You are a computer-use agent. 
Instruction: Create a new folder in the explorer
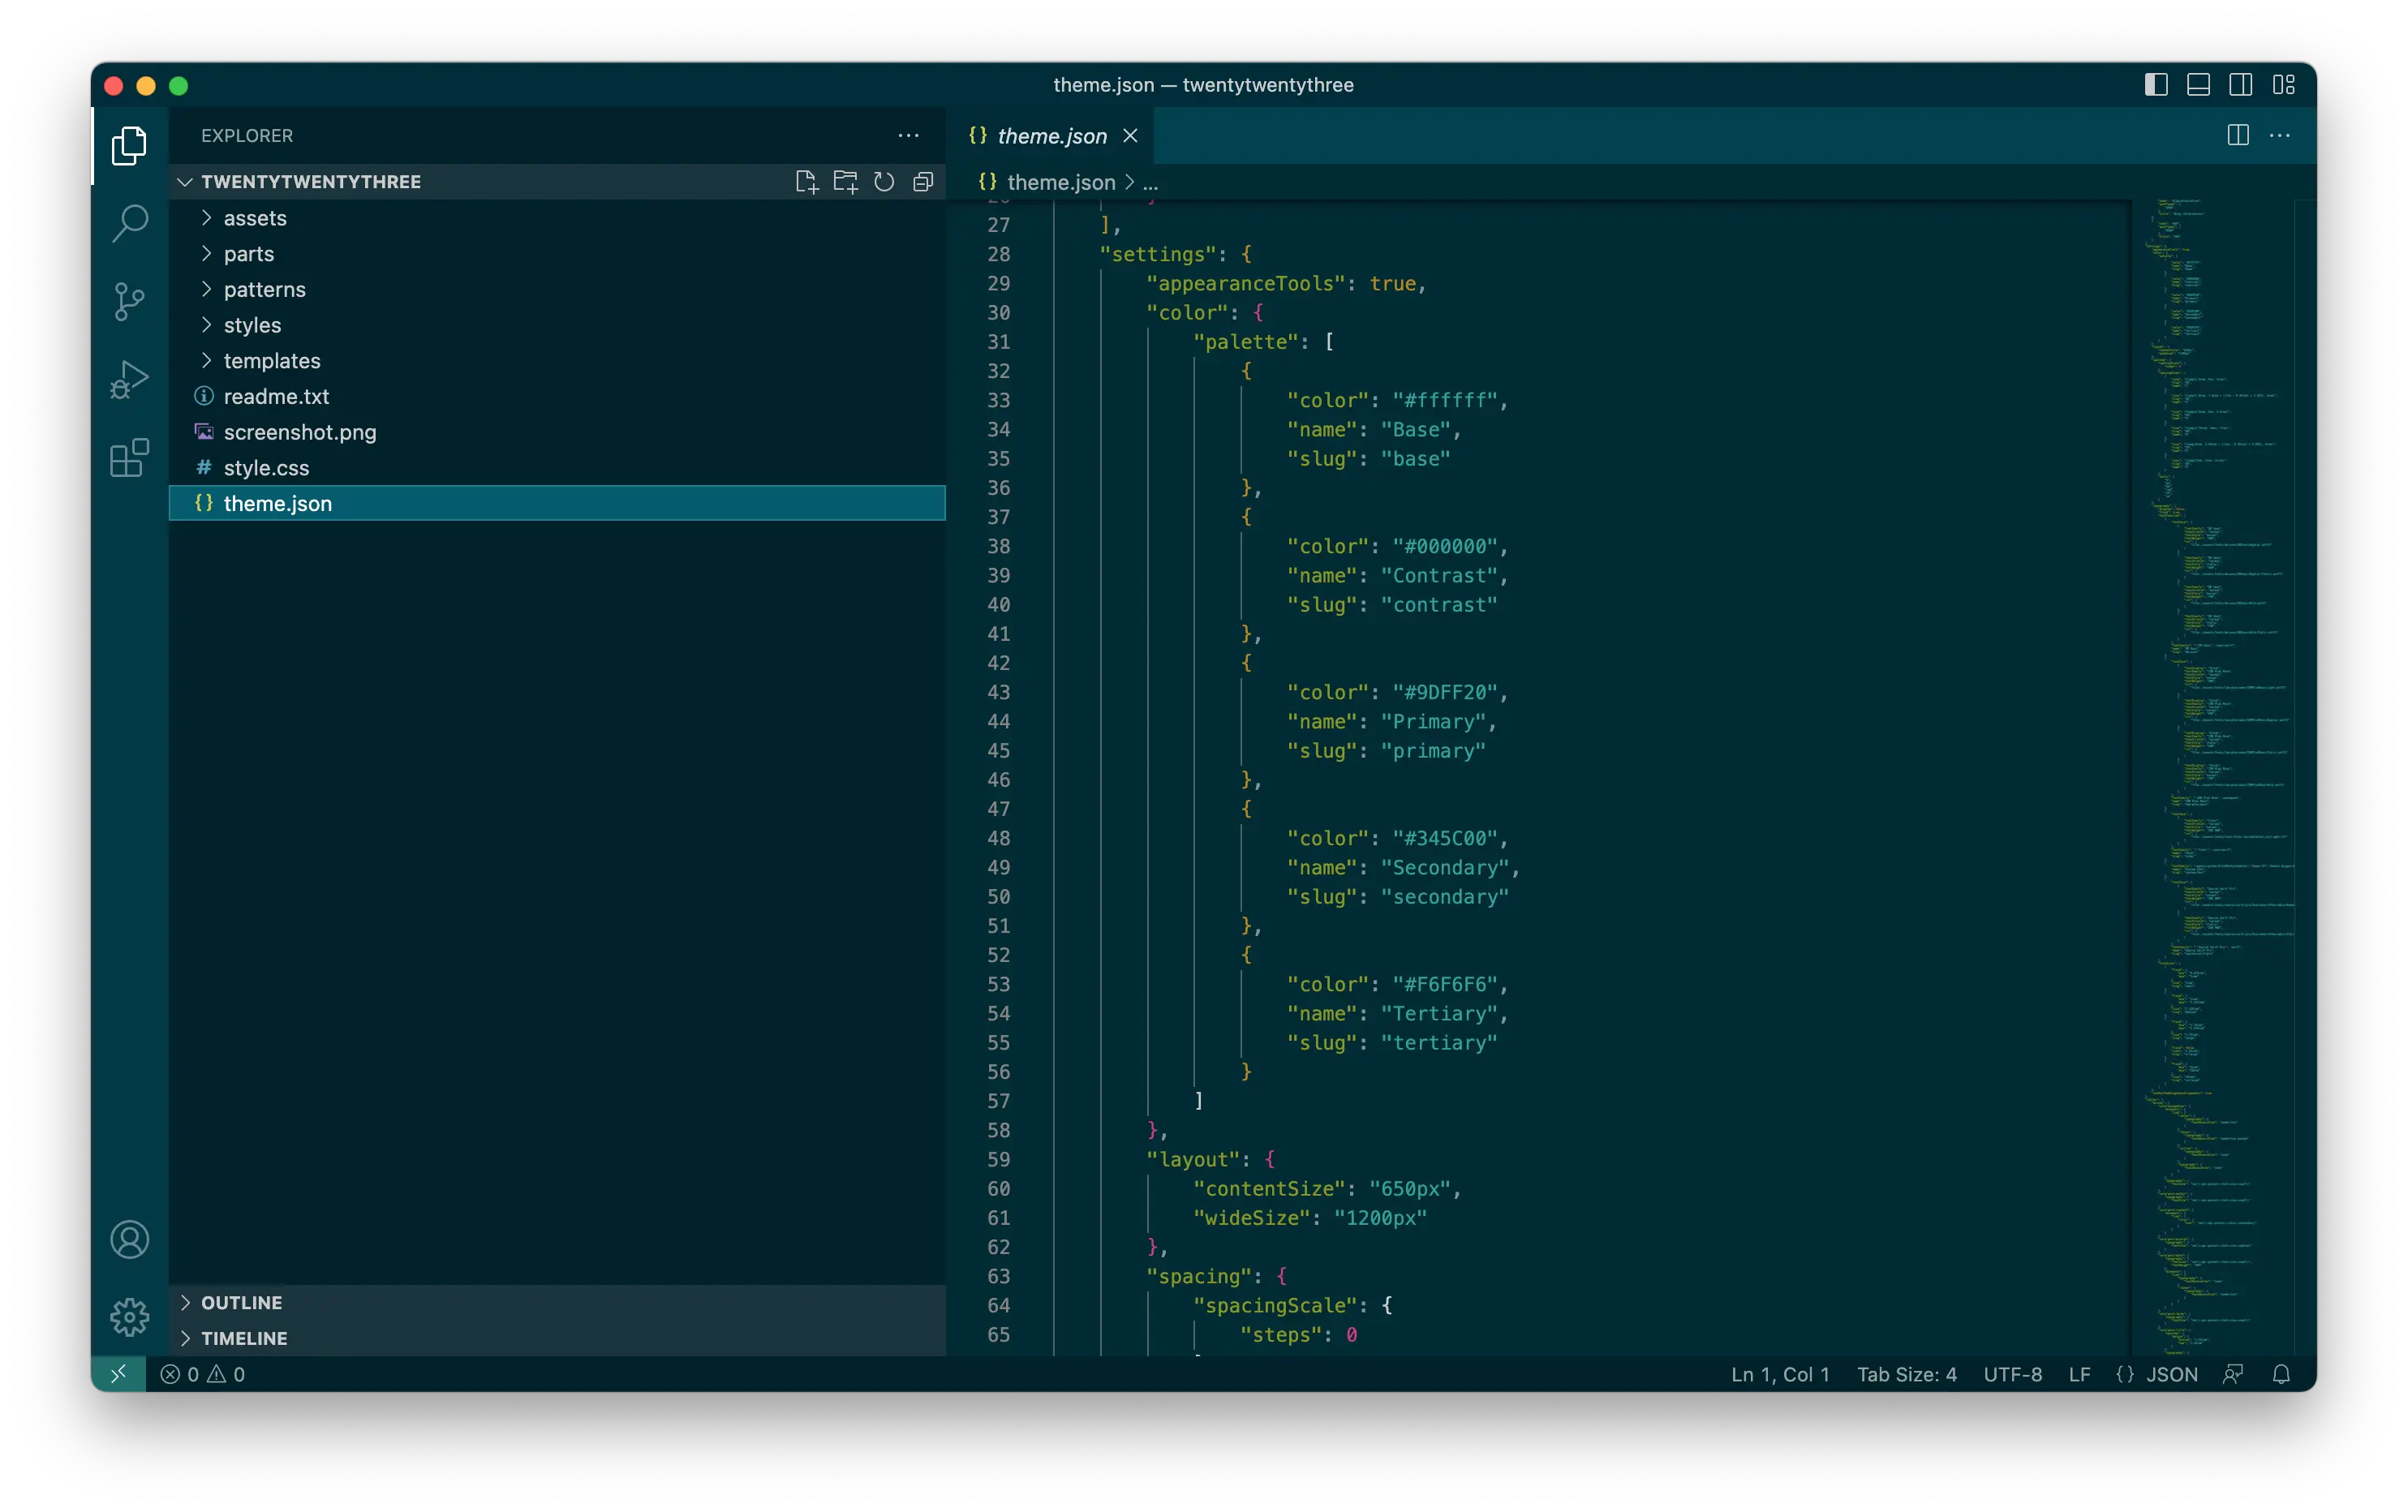pos(845,182)
